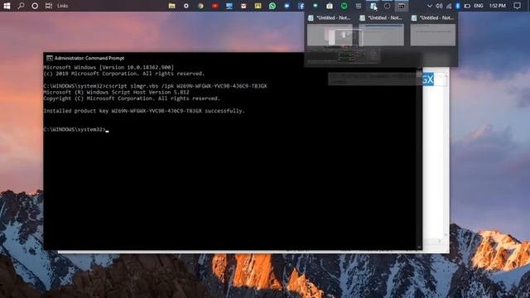Select Notepad preview showing desktop windows

(330, 35)
